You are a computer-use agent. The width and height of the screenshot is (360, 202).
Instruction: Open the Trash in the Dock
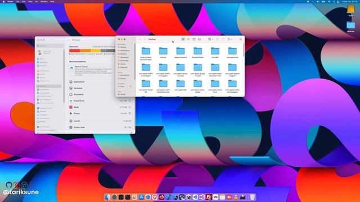pos(253,197)
